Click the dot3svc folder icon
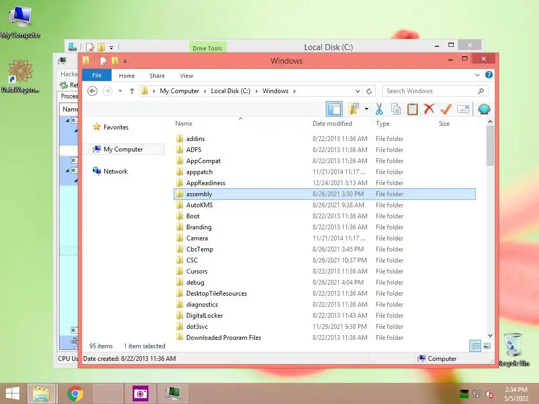The height and width of the screenshot is (404, 539). click(179, 326)
